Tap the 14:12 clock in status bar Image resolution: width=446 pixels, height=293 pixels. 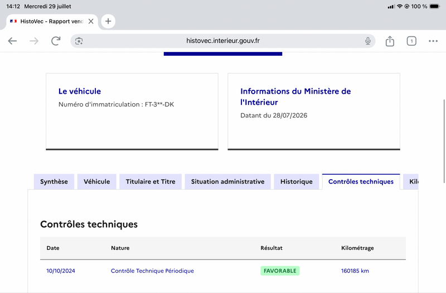13,6
